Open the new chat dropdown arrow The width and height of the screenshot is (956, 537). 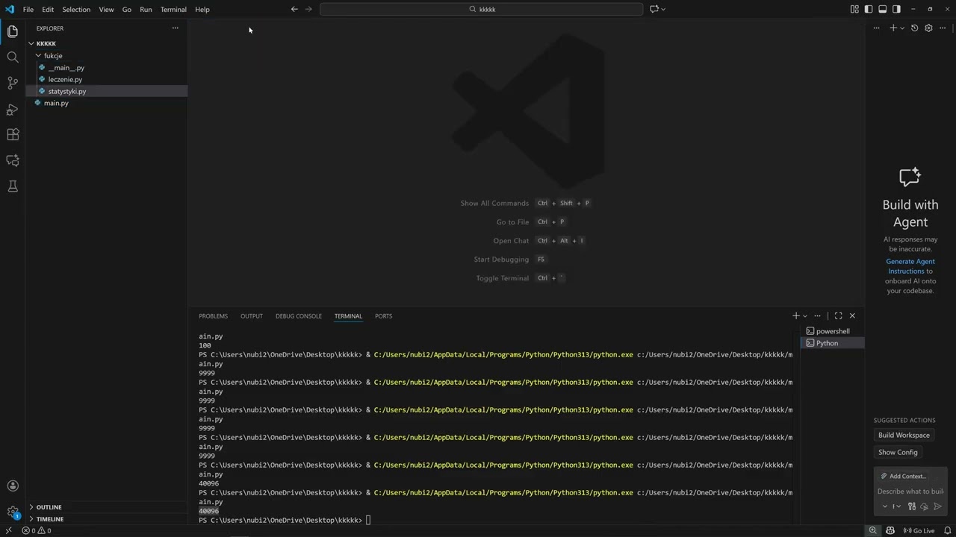pos(902,28)
